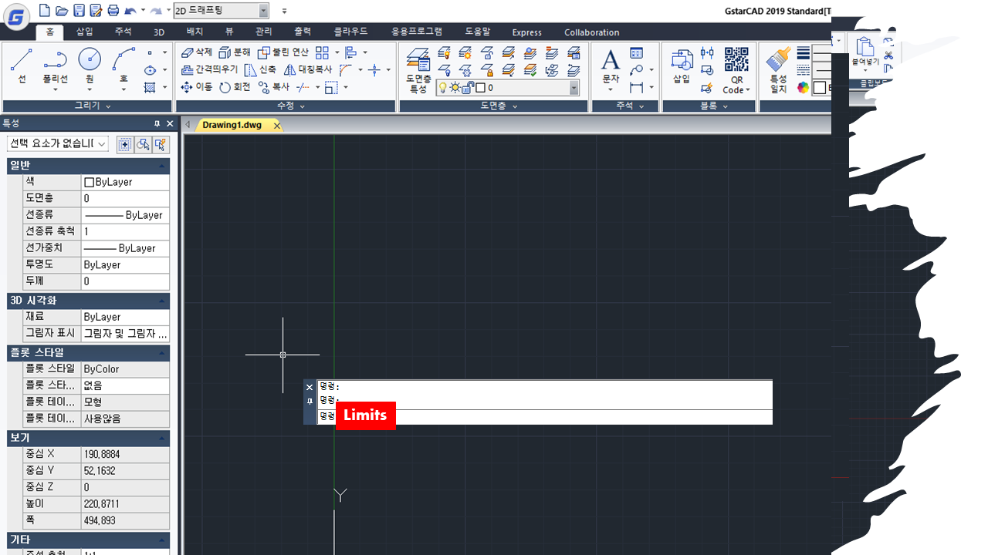Screen dimensions: 988x555
Task: Open Layer Properties (도면층 특성)
Action: 418,71
